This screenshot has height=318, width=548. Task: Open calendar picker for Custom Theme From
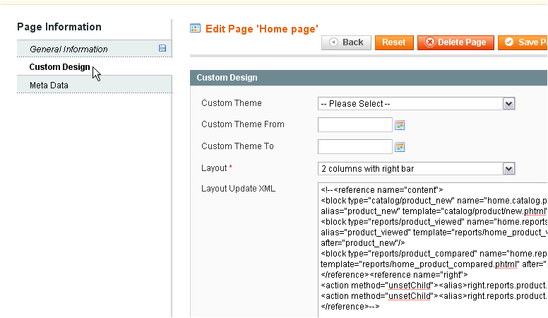click(400, 125)
